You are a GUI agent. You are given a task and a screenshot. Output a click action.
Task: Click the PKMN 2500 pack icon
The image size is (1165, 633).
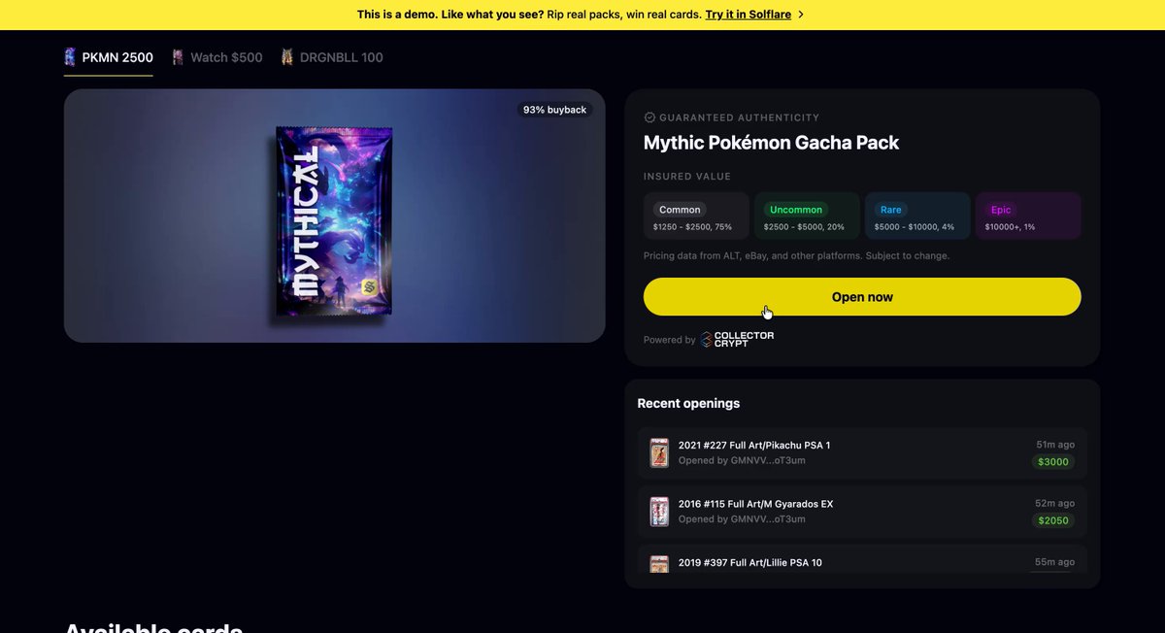[70, 57]
